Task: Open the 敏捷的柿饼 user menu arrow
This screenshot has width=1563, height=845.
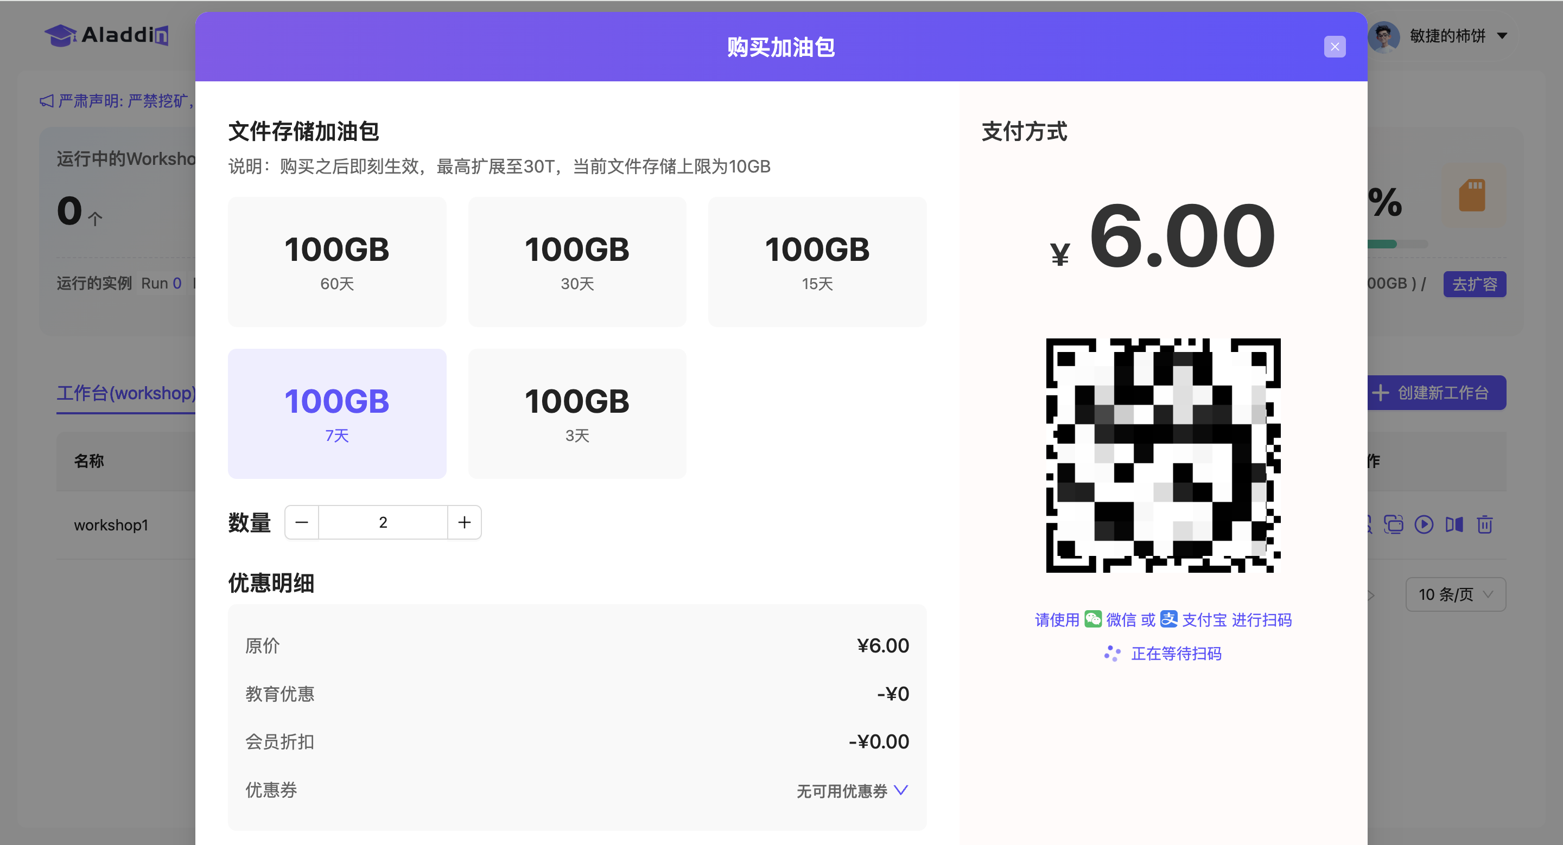Action: click(x=1502, y=36)
